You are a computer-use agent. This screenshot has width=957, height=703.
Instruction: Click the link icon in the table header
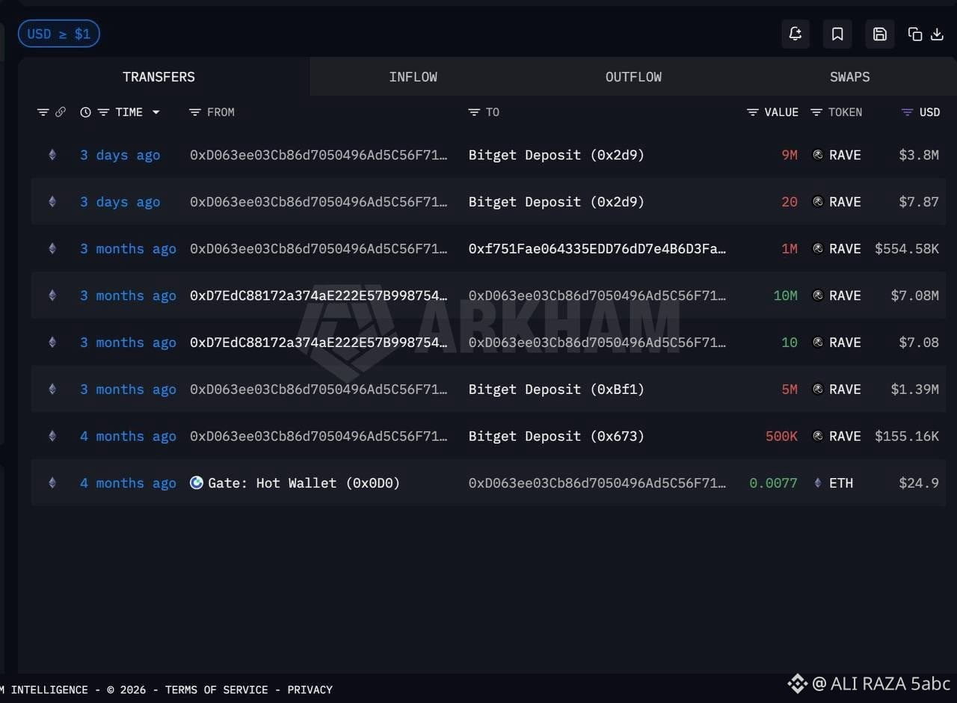pos(61,112)
